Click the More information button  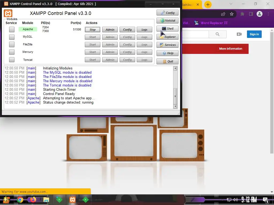231,49
